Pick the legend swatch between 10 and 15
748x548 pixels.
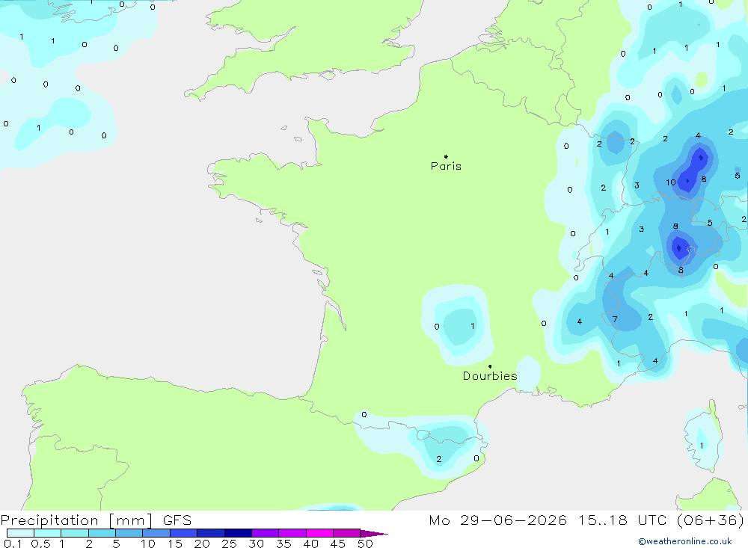[156, 533]
